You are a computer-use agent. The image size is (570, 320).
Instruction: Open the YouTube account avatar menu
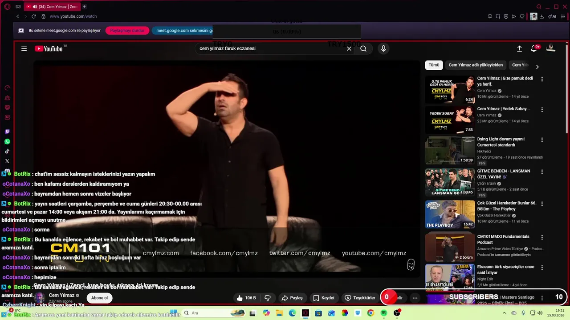(551, 48)
